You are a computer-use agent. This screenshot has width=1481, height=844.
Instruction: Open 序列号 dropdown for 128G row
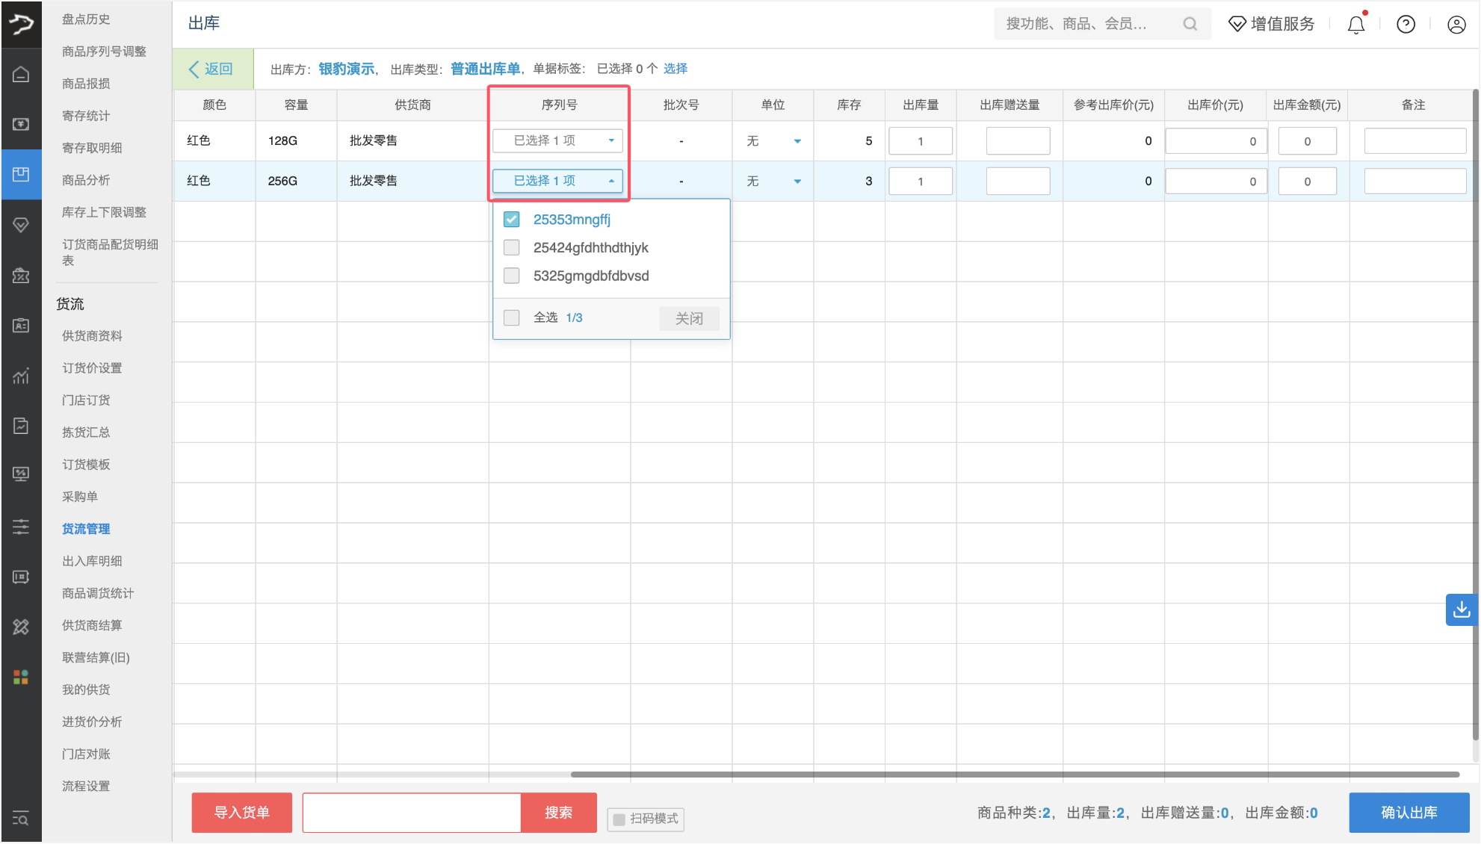tap(557, 140)
